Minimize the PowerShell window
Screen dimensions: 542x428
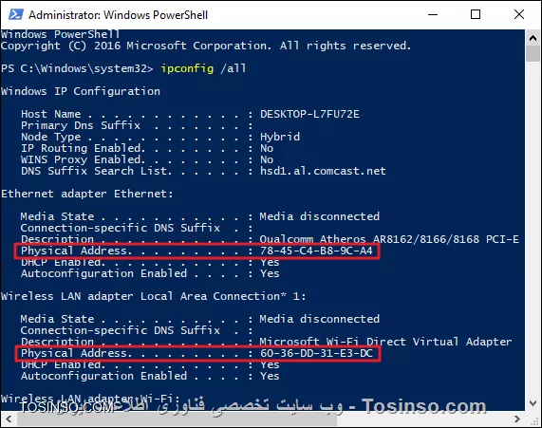pos(433,14)
